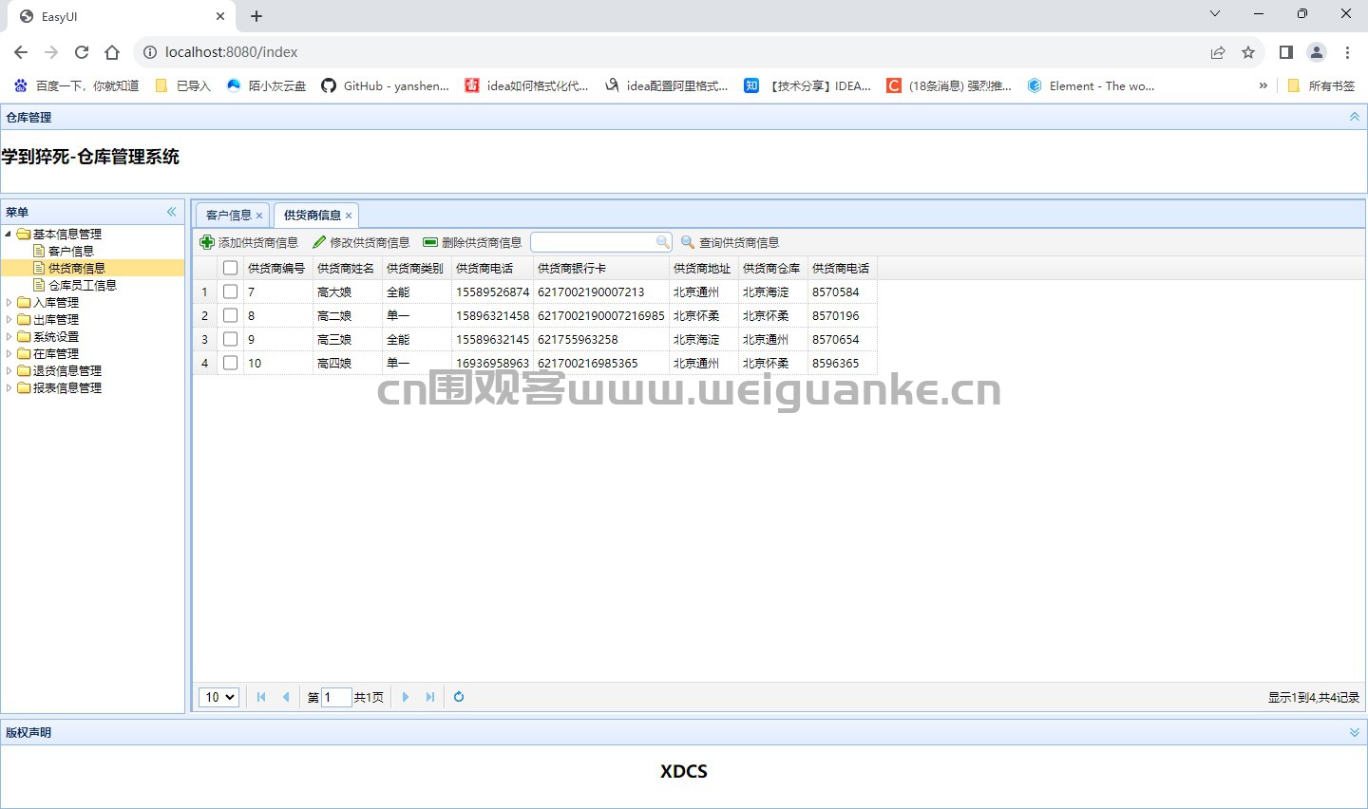Reload the browser page
This screenshot has width=1368, height=809.
[x=82, y=52]
